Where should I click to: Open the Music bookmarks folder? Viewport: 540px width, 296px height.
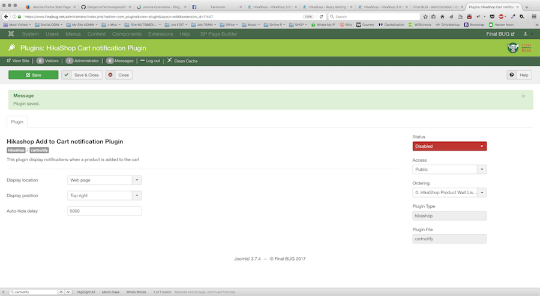coord(251,25)
